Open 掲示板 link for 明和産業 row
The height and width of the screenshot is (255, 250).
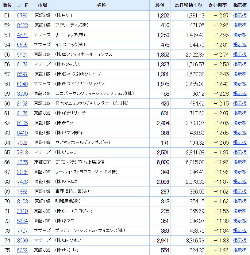click(240, 201)
